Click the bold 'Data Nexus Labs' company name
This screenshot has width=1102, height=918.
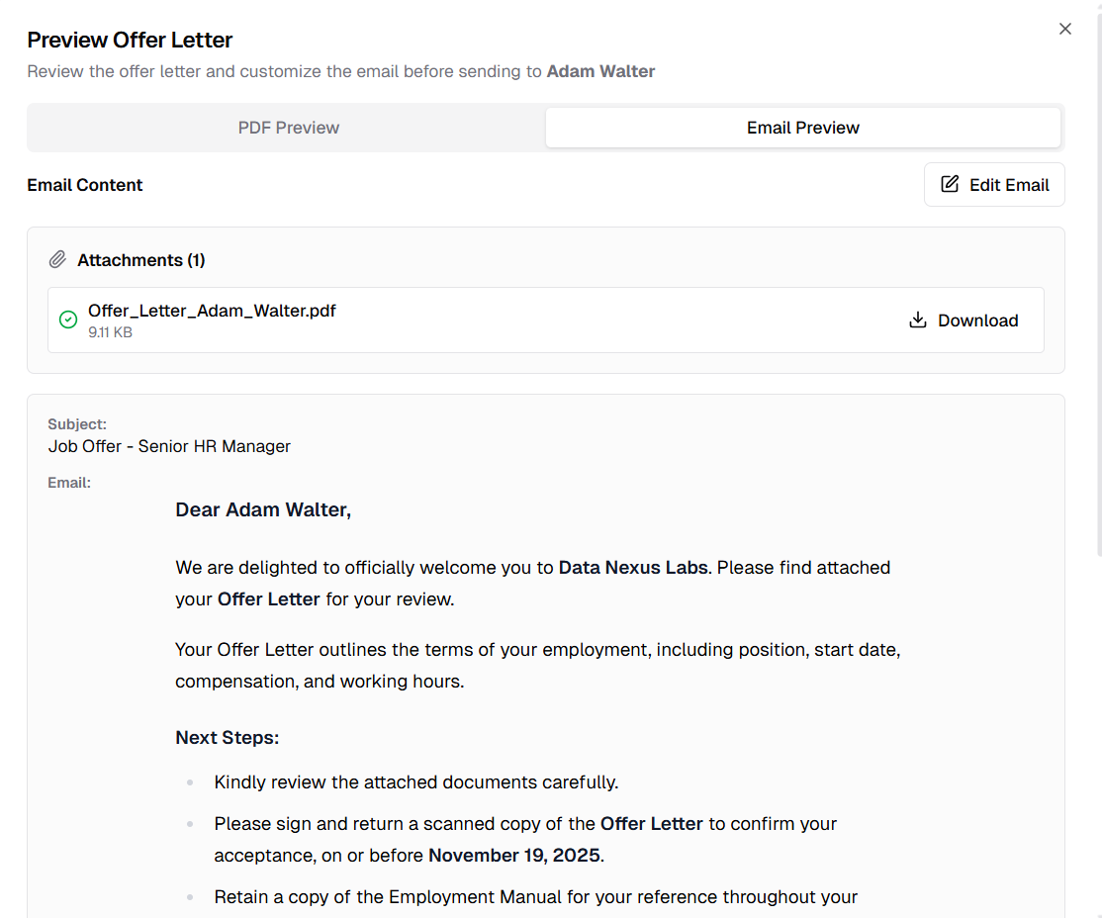click(x=633, y=568)
